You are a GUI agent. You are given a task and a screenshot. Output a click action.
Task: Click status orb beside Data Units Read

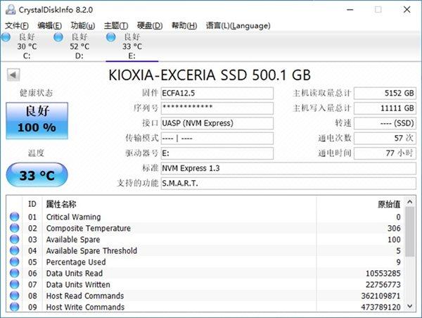(15, 273)
